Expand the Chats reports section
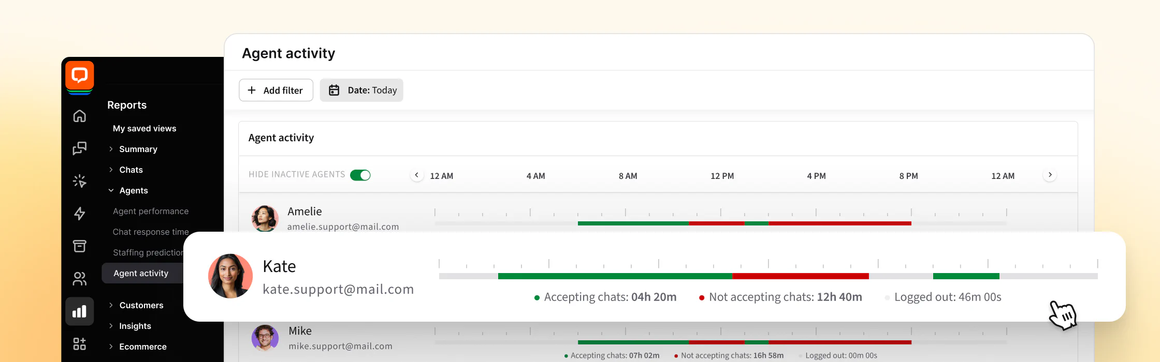Image resolution: width=1160 pixels, height=362 pixels. (x=130, y=170)
